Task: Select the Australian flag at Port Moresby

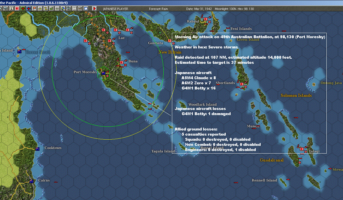Action: (x=104, y=73)
